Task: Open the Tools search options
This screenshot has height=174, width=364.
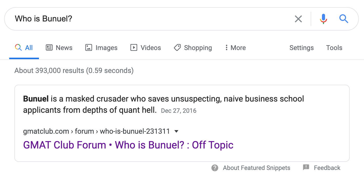Action: coord(334,48)
